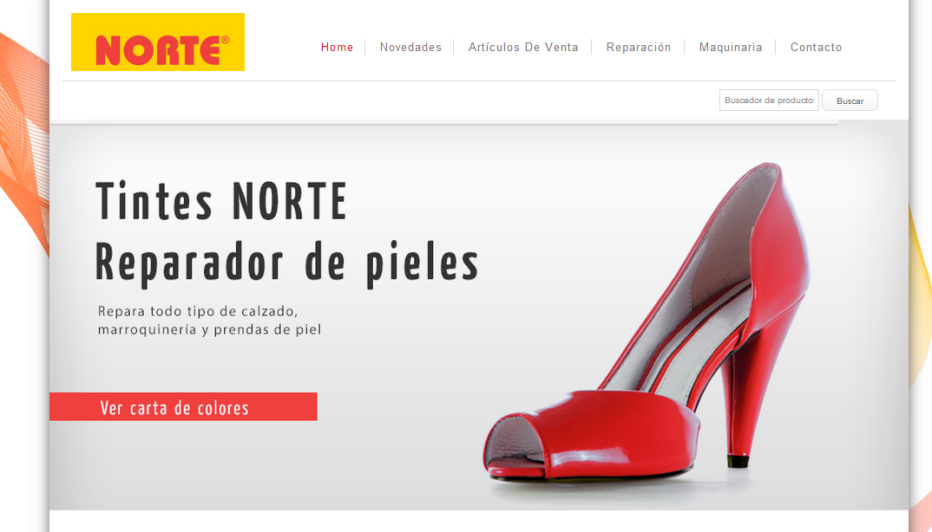The height and width of the screenshot is (532, 932).
Task: Click the marroquinería y prendas de piel line
Action: (209, 329)
